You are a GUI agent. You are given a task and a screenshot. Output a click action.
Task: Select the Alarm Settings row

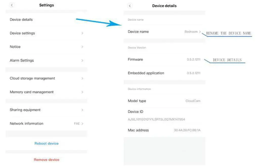pyautogui.click(x=22, y=60)
